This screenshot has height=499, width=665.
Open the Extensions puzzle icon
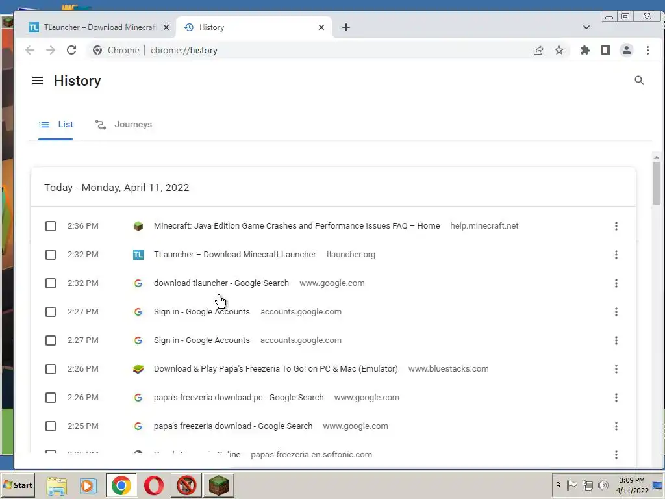point(585,50)
